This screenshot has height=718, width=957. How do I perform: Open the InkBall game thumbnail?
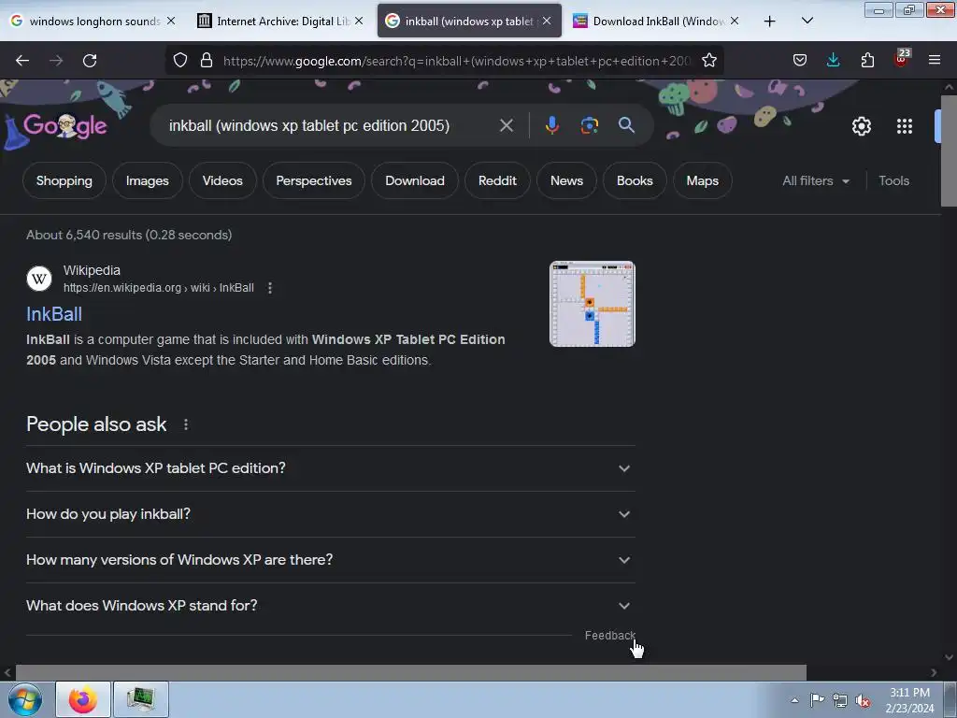tap(592, 304)
